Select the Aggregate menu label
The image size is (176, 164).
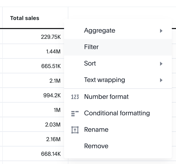pyautogui.click(x=99, y=31)
